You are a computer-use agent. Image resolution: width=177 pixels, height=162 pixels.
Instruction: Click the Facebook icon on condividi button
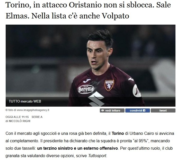144,110
